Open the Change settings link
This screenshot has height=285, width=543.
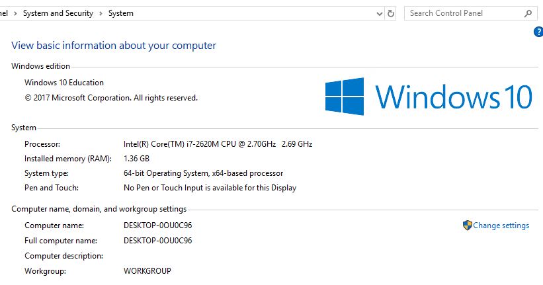[501, 225]
